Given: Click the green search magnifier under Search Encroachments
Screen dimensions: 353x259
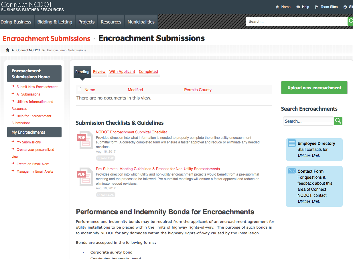Looking at the screenshot, I should [338, 121].
